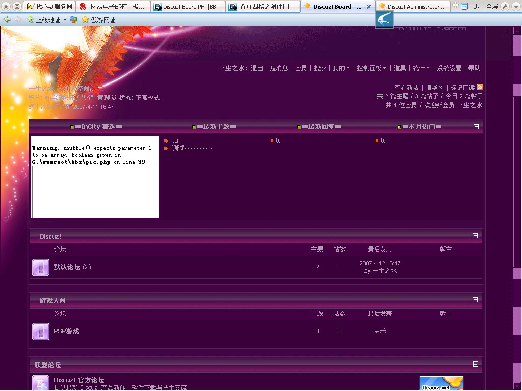Viewport: 522px width, 391px height.
Task: Click 查看新帖 to view new posts
Action: (x=406, y=88)
